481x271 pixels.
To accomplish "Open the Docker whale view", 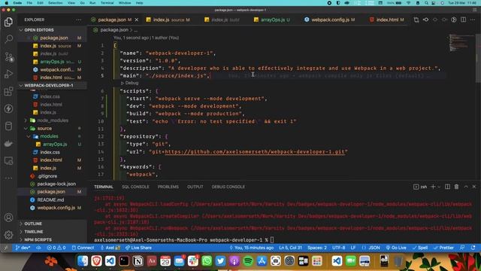I will (8, 143).
